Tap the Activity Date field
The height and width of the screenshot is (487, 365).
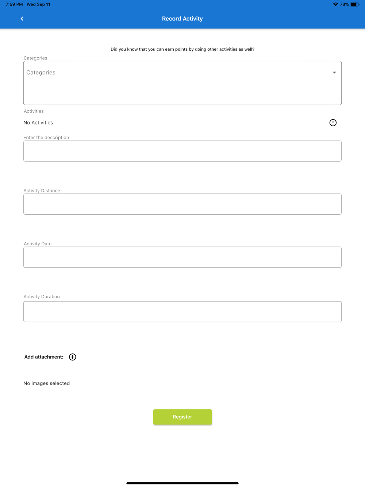click(x=182, y=257)
